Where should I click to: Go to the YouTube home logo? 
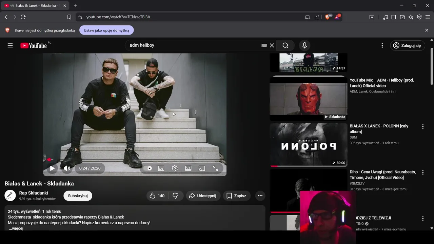point(34,45)
